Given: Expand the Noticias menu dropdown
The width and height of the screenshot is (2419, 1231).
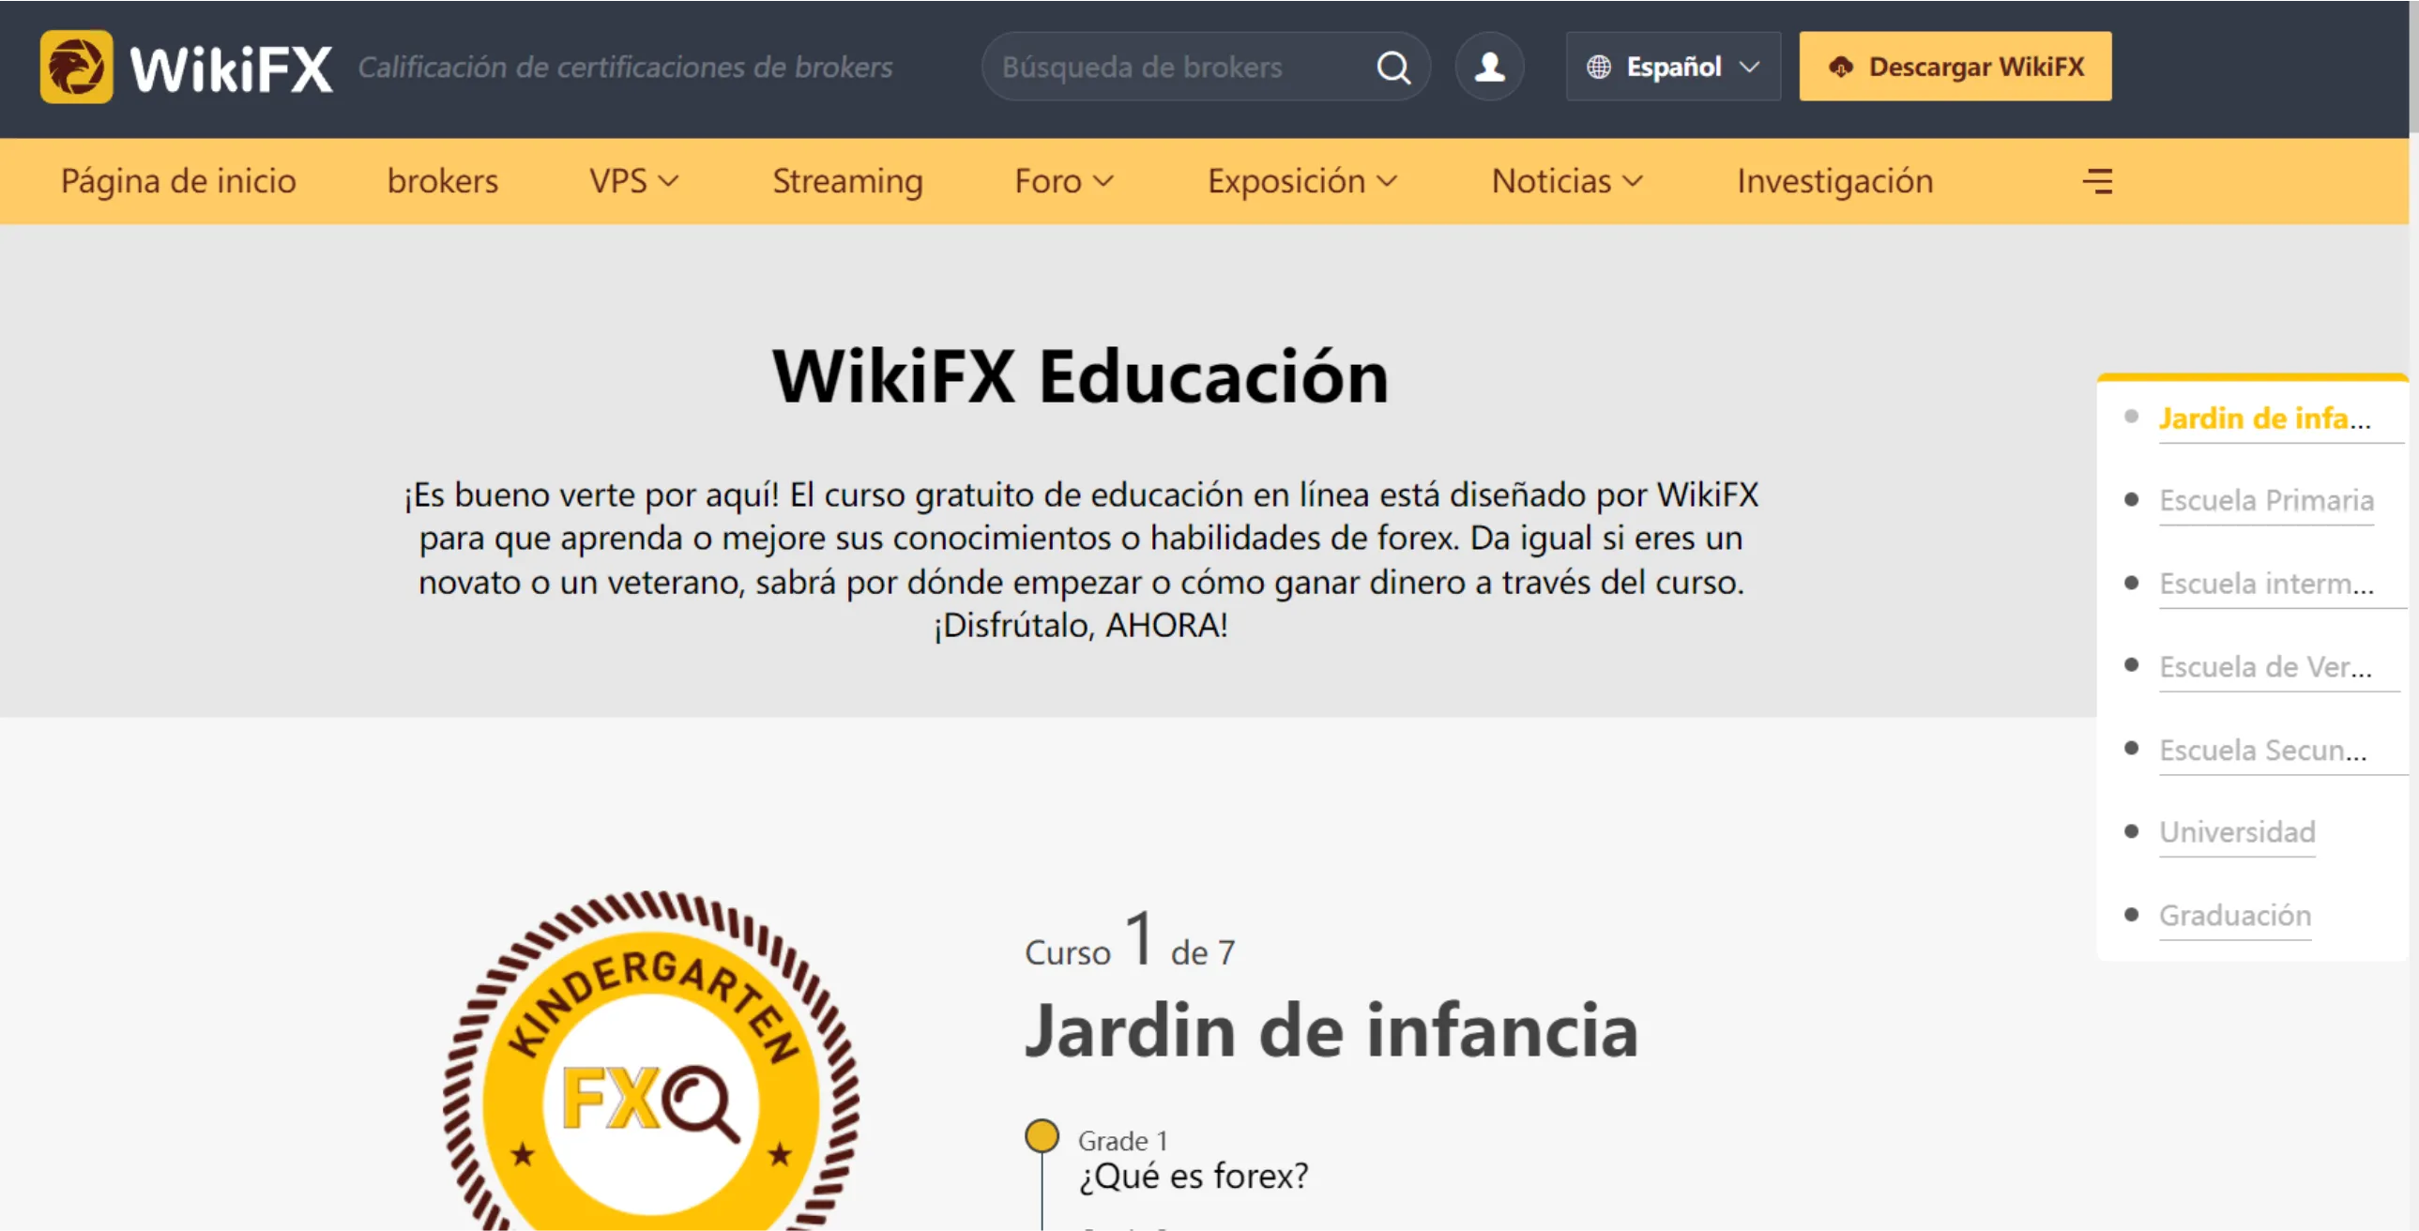Looking at the screenshot, I should [1567, 181].
